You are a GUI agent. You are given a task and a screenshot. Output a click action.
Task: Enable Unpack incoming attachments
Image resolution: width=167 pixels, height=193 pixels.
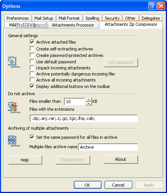click(x=32, y=67)
